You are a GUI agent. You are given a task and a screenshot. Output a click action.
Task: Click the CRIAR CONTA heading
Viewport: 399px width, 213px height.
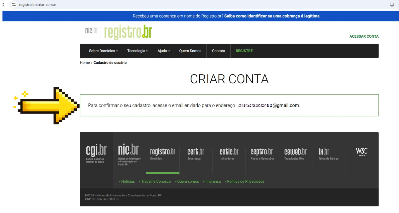coord(229,79)
